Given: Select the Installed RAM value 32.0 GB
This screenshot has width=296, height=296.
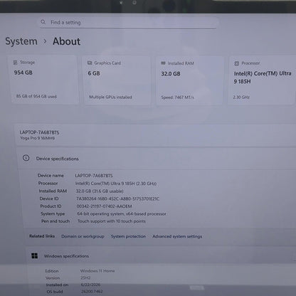Looking at the screenshot, I should click(100, 191).
